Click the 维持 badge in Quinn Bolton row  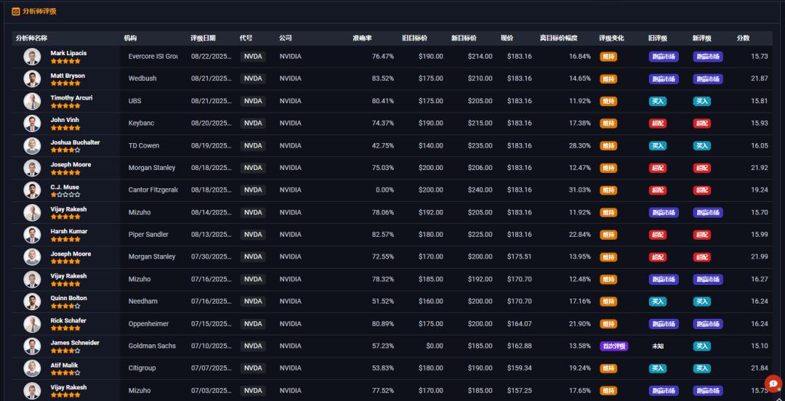[608, 301]
